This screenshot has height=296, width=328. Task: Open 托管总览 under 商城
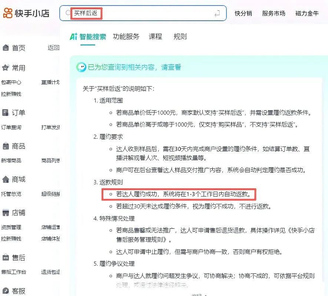coord(11,194)
